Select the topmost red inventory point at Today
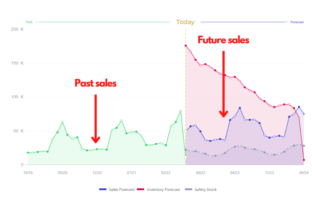Screen dimensions: 312x199 click(185, 46)
